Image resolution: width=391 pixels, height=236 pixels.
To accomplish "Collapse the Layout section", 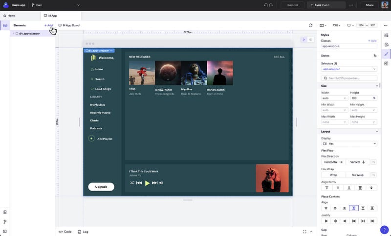I will (377, 132).
